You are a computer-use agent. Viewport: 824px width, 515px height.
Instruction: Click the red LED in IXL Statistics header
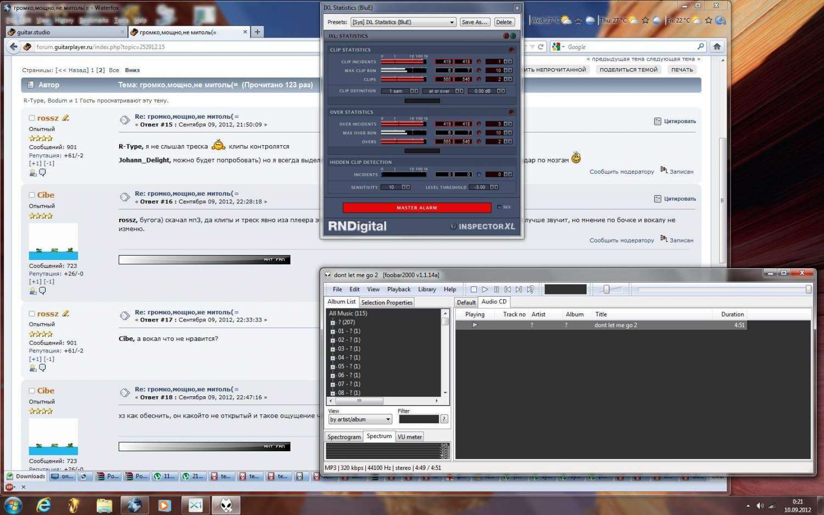pos(506,36)
